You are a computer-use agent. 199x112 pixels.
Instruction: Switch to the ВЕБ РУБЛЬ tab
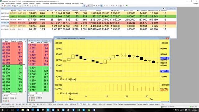(x=73, y=104)
